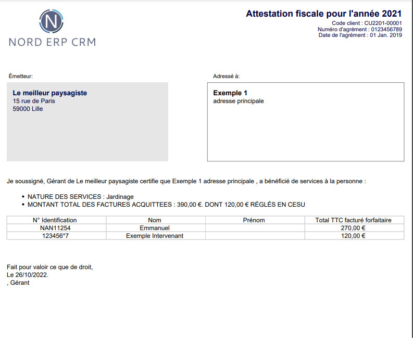Click the "N° Identification" column header
413x341 pixels.
[x=55, y=220]
